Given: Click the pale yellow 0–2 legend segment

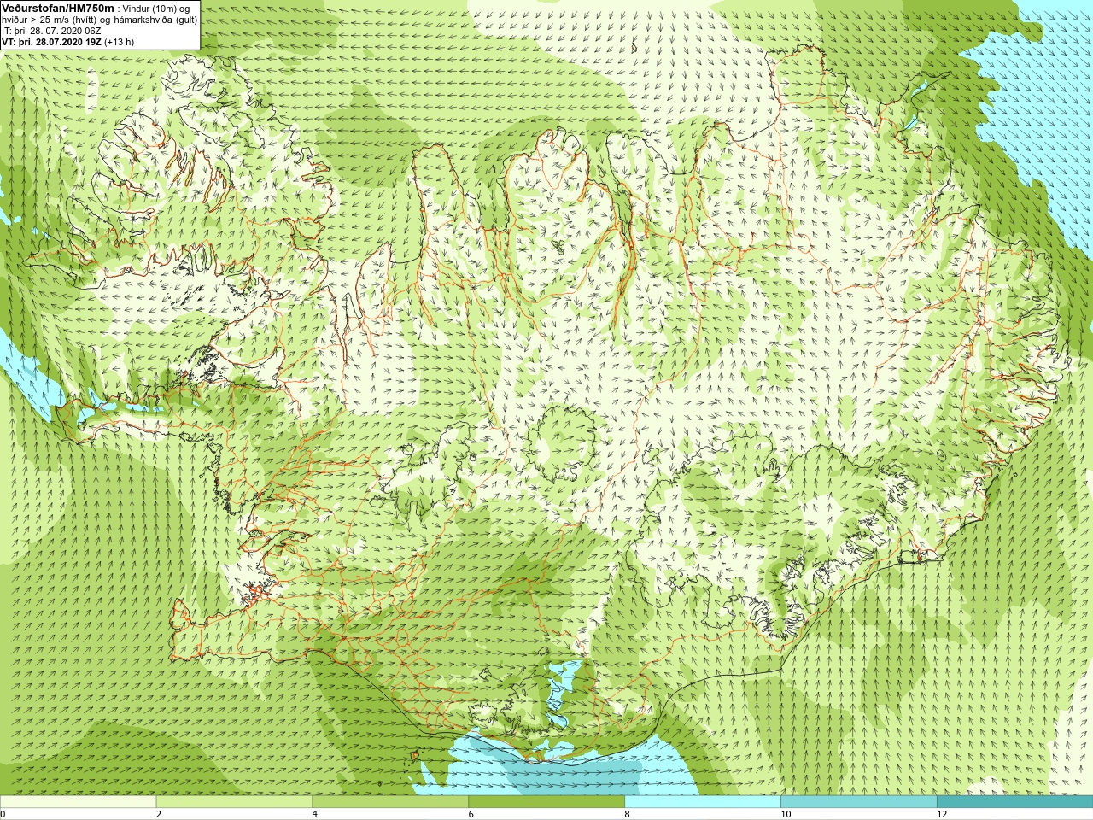Looking at the screenshot, I should (78, 802).
